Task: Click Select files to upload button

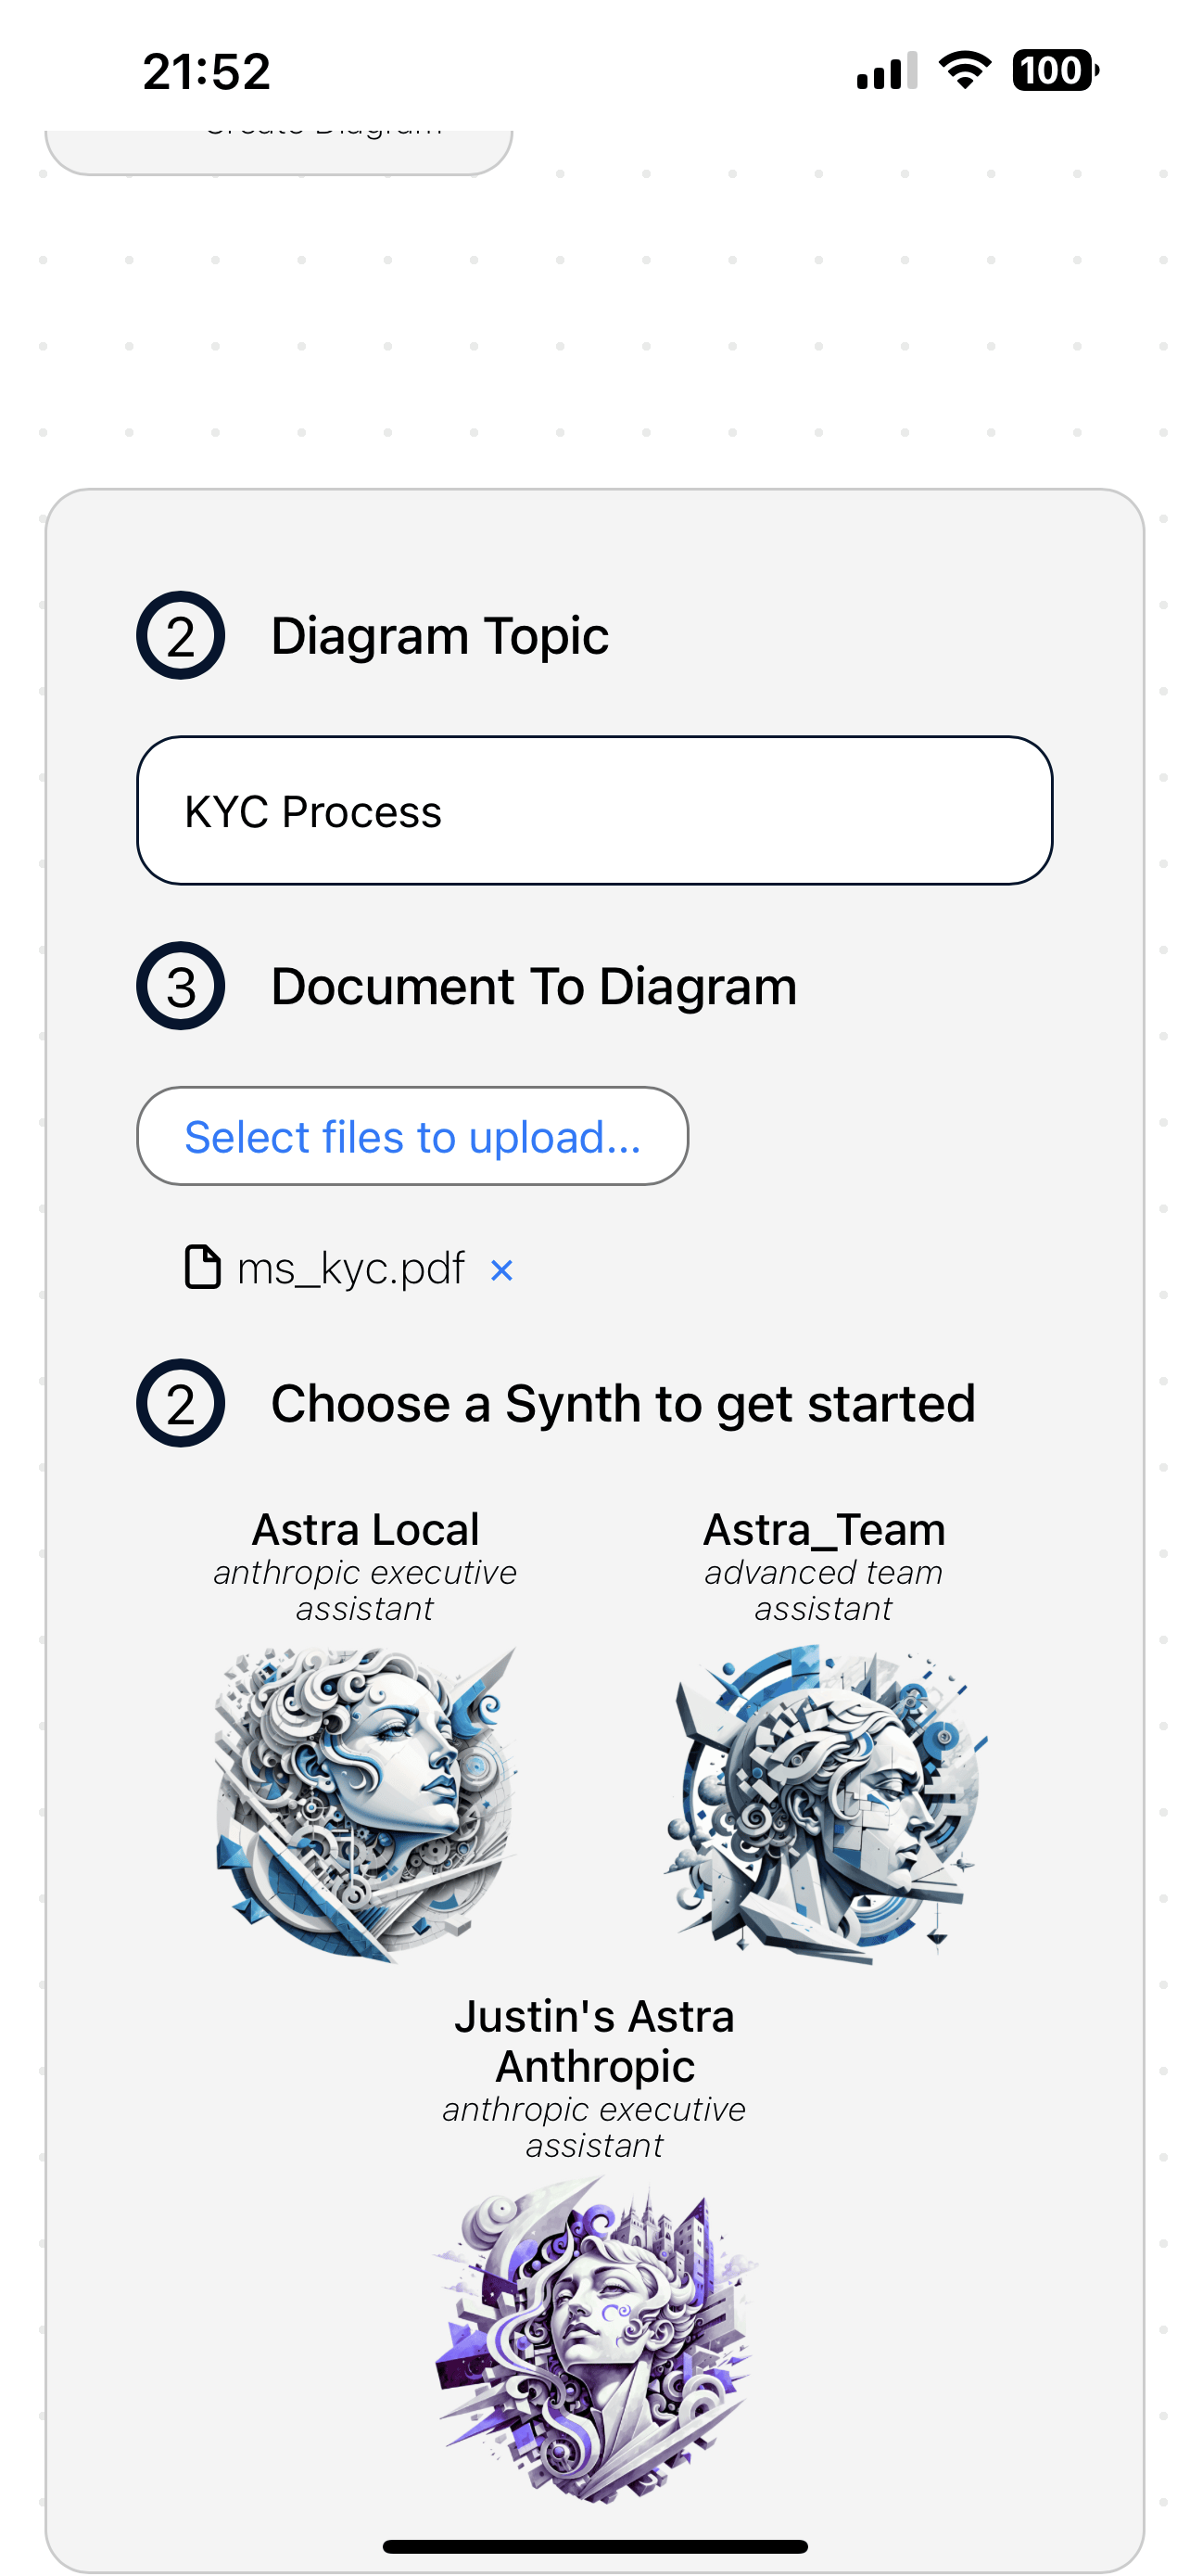Action: pos(412,1136)
